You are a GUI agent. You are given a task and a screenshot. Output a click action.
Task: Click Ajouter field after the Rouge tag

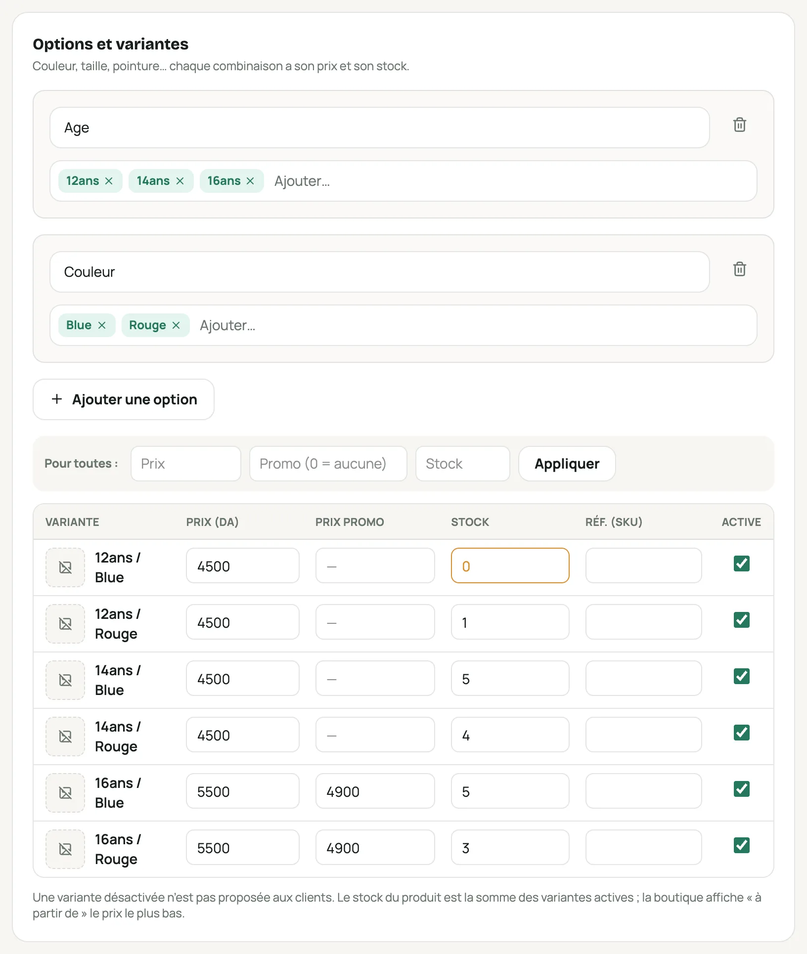pos(472,325)
